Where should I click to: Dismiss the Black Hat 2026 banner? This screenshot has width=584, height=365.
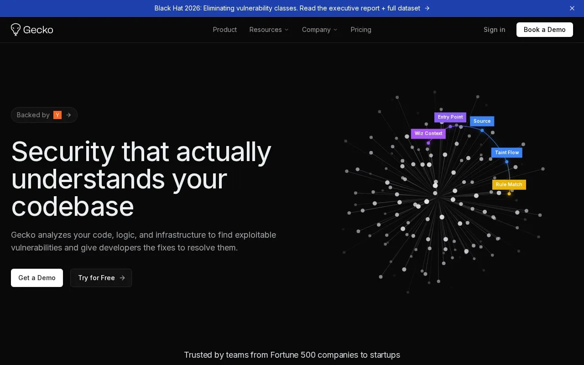click(572, 8)
